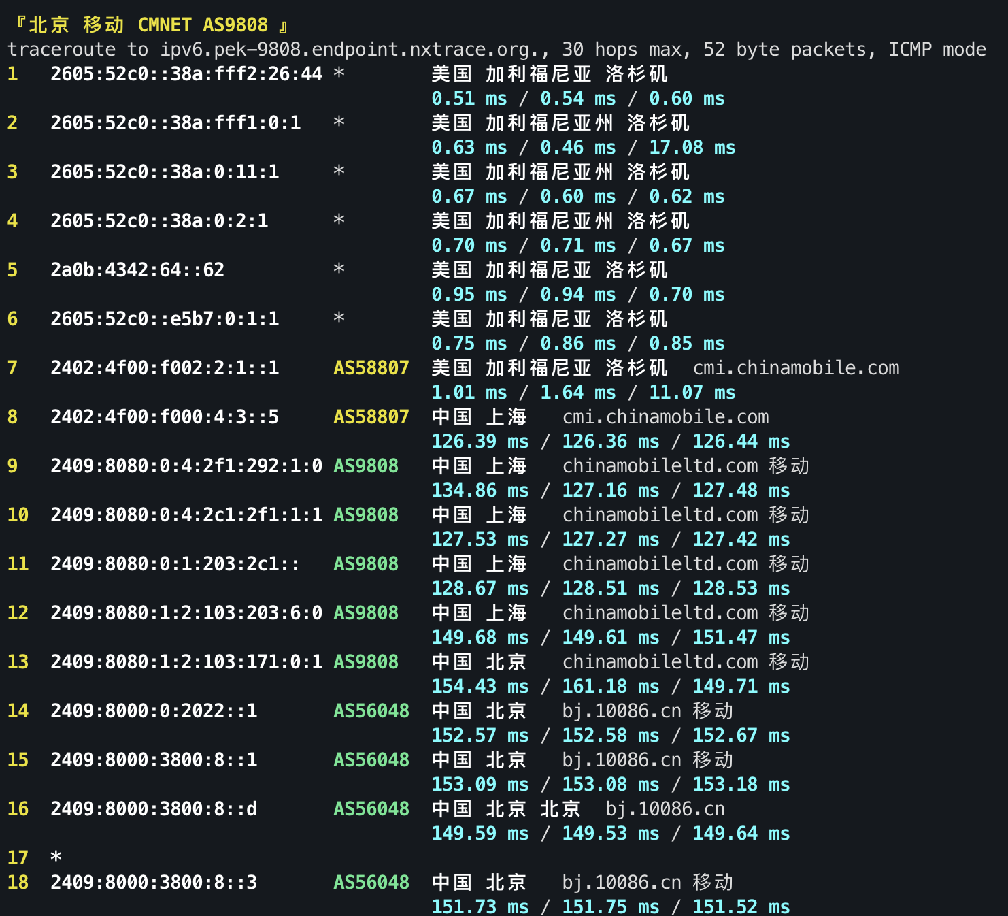Select the AS58807 label on hop 8
1008x916 pixels.
tap(371, 416)
